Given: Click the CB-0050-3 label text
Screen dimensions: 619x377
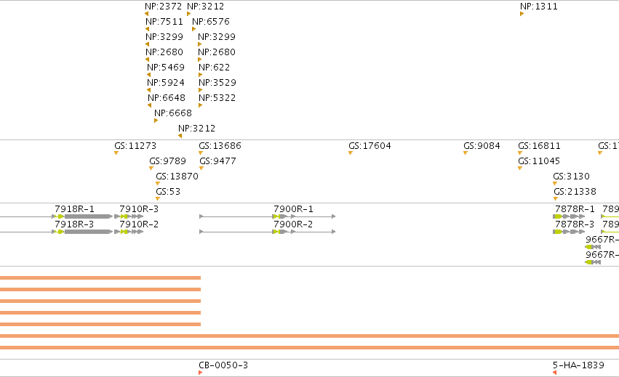Looking at the screenshot, I should point(223,365).
